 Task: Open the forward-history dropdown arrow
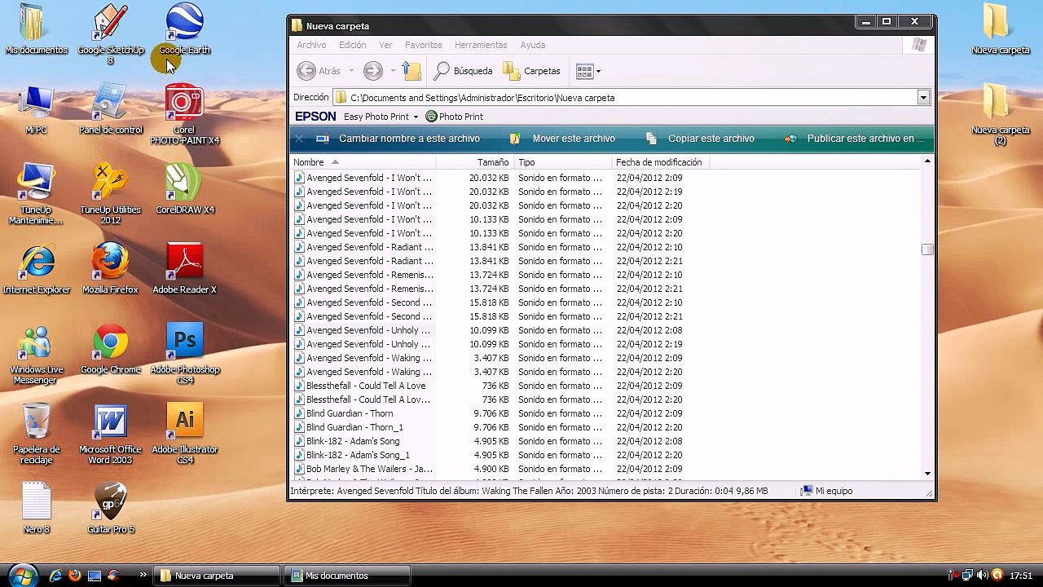392,71
